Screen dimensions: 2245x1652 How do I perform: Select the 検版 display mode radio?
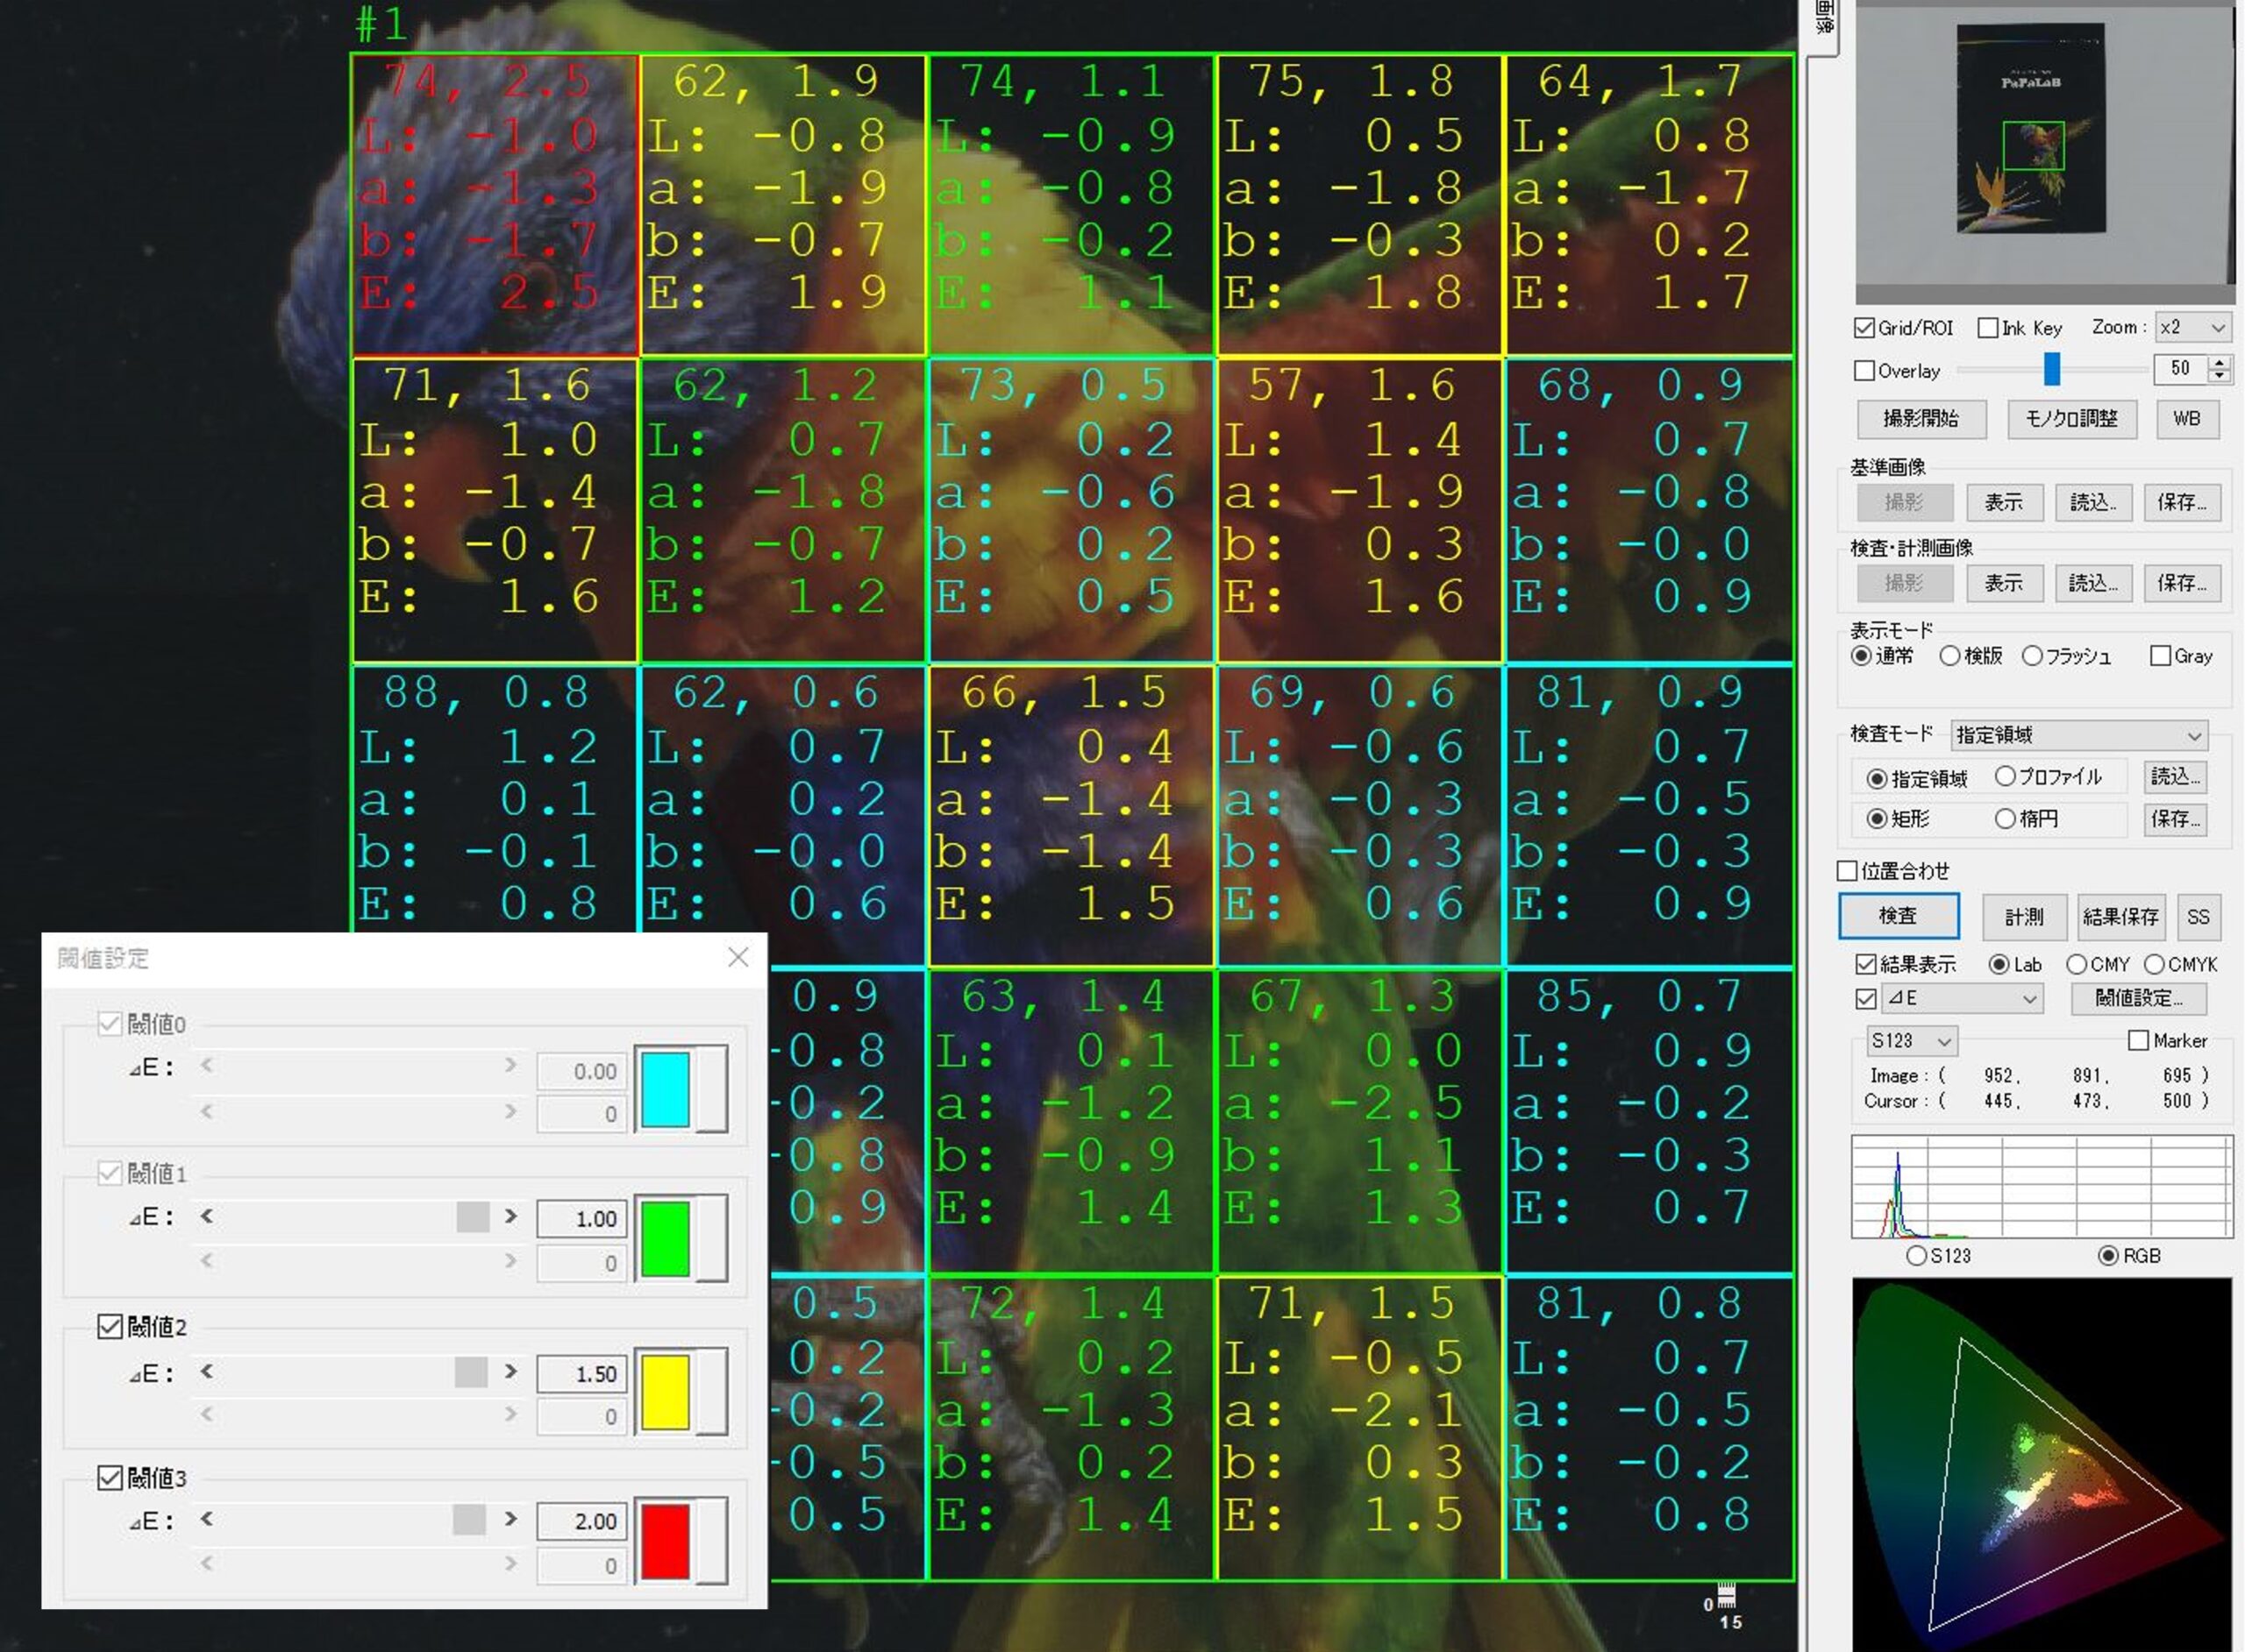[x=1949, y=656]
